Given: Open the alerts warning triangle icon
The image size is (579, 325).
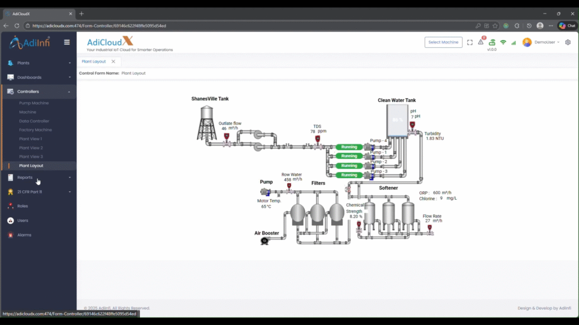Looking at the screenshot, I should coord(480,42).
